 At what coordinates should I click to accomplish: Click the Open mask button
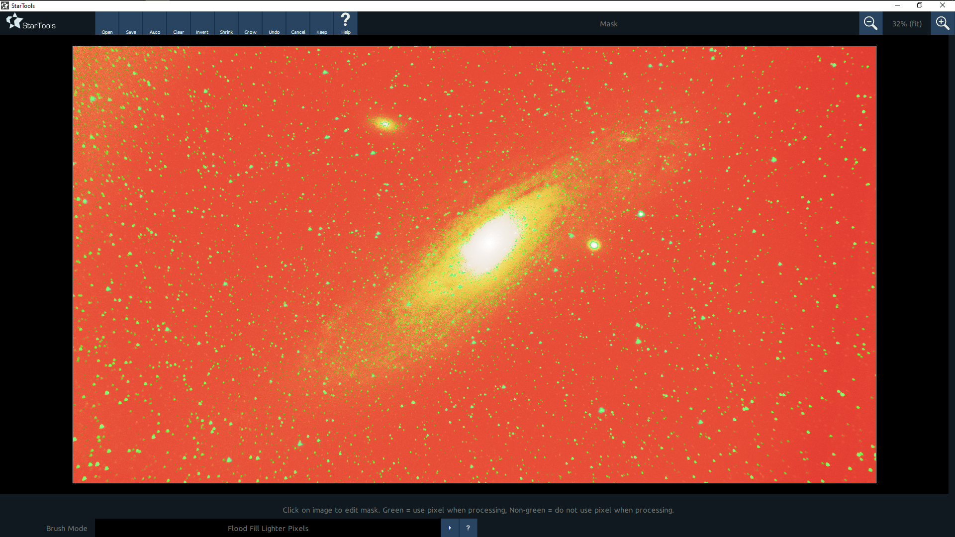click(x=107, y=23)
